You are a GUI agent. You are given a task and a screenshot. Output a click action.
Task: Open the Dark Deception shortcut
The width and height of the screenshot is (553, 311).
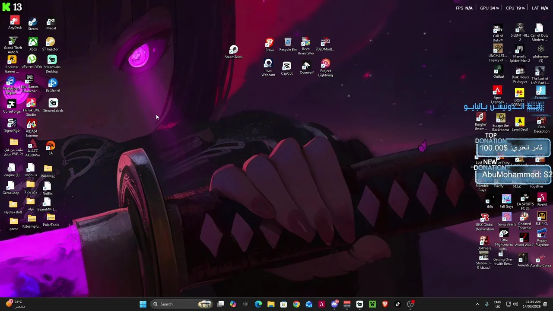click(x=541, y=125)
